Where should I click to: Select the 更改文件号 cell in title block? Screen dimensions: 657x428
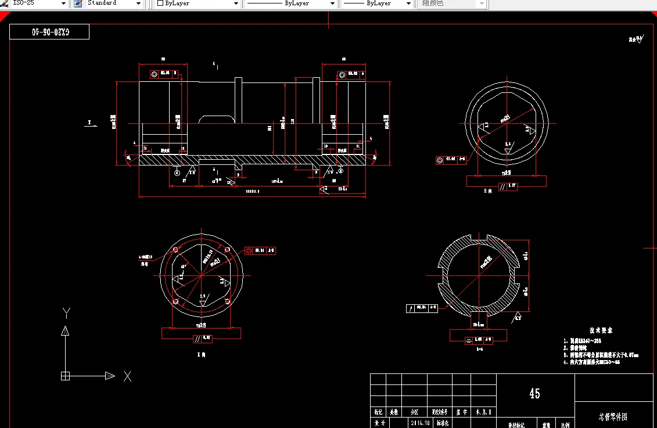[x=440, y=412]
